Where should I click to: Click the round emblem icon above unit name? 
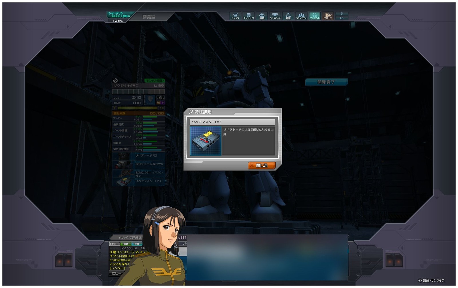pyautogui.click(x=115, y=80)
